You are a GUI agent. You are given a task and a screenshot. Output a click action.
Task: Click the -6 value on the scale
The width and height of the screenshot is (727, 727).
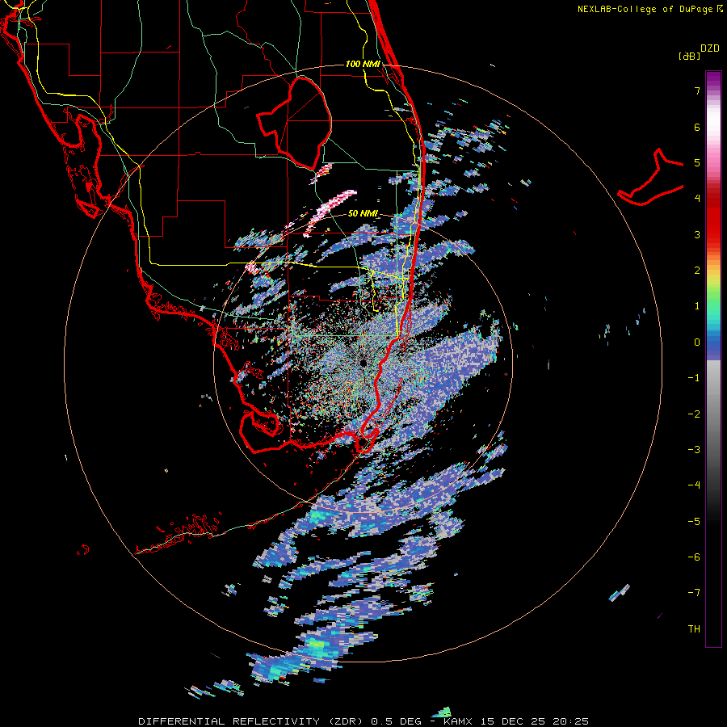pos(694,557)
